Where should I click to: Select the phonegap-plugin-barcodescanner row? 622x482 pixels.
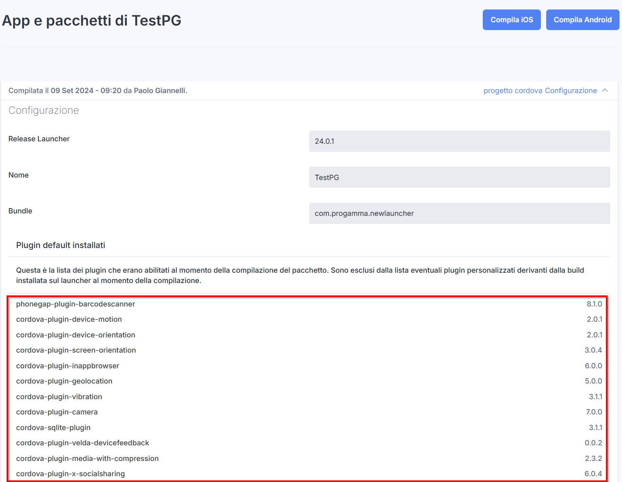coord(75,304)
